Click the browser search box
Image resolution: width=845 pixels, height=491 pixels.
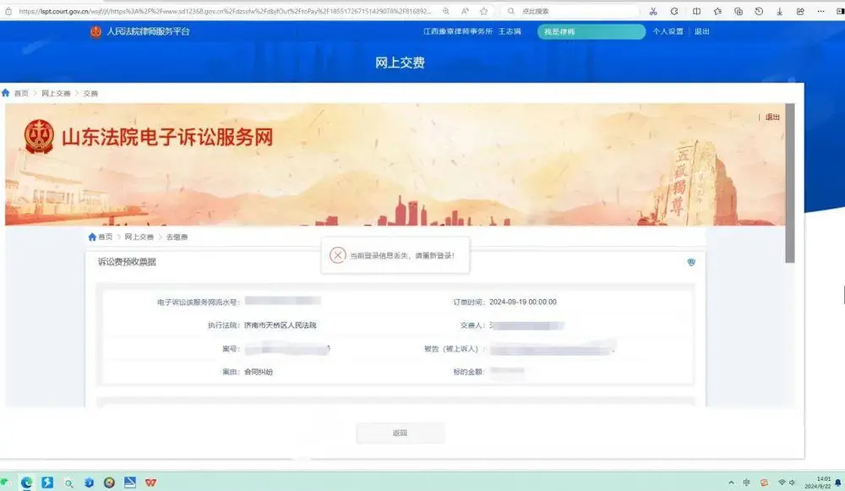point(571,11)
